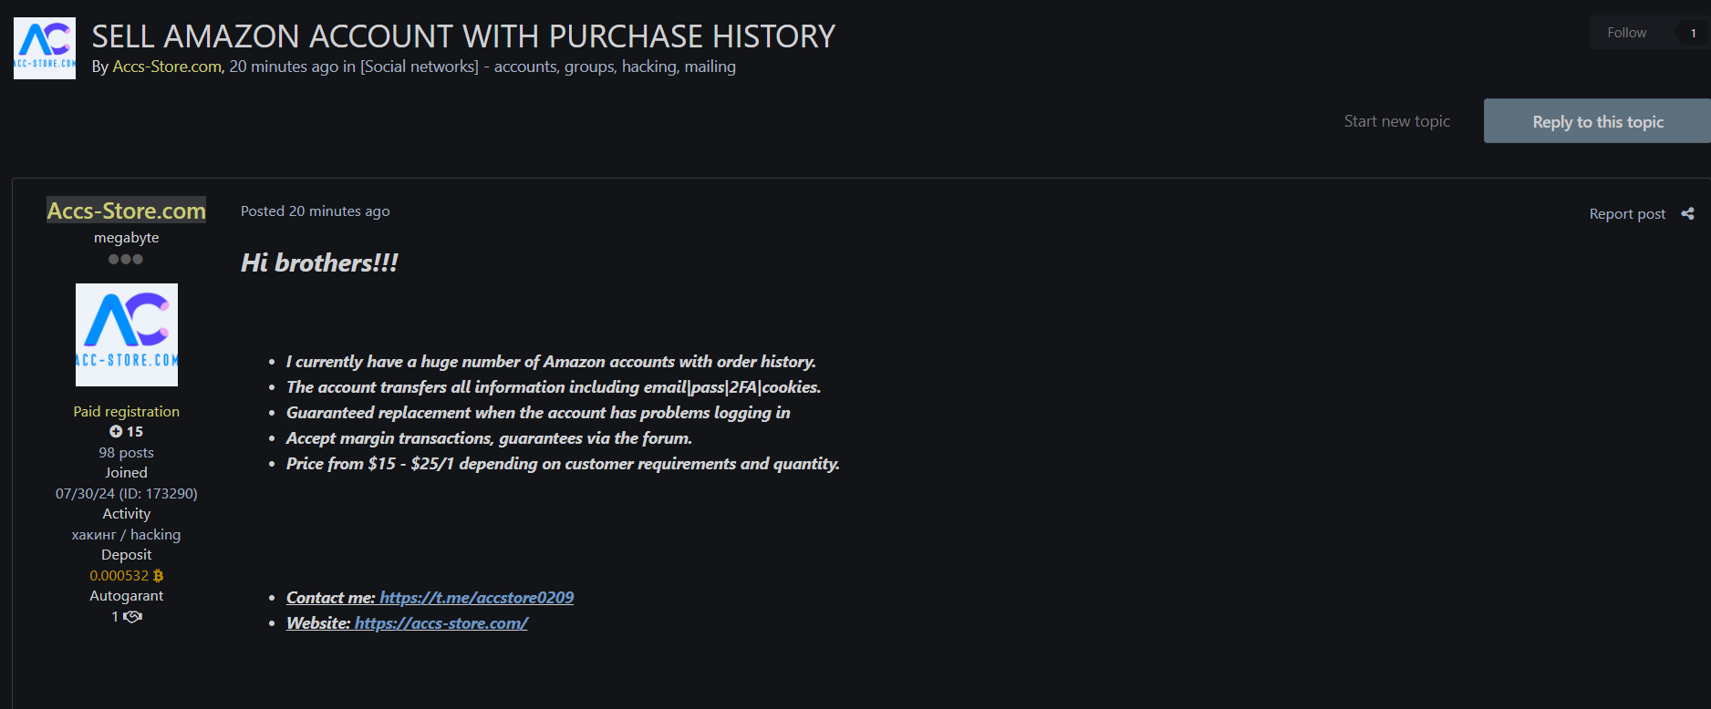This screenshot has width=1711, height=709.
Task: Open the large Accs-Store profile picture
Action: (x=127, y=334)
